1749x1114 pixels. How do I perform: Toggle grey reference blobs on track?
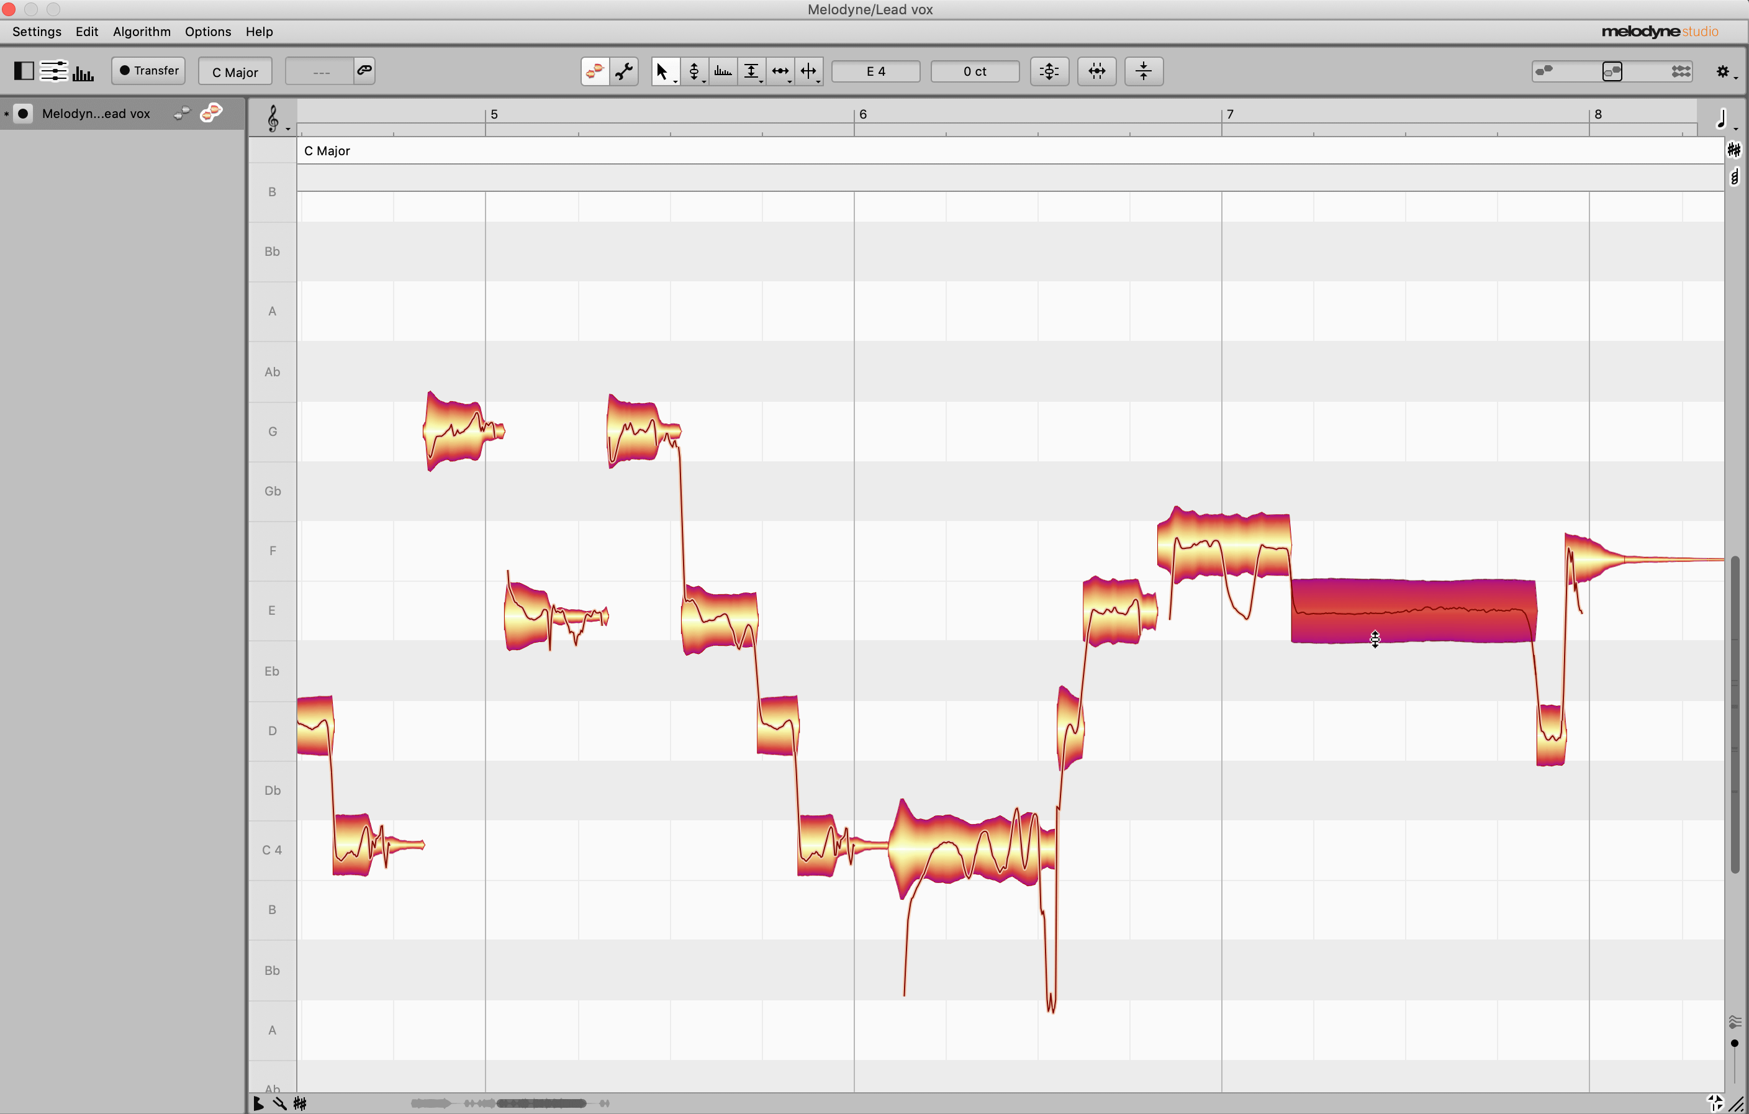183,112
